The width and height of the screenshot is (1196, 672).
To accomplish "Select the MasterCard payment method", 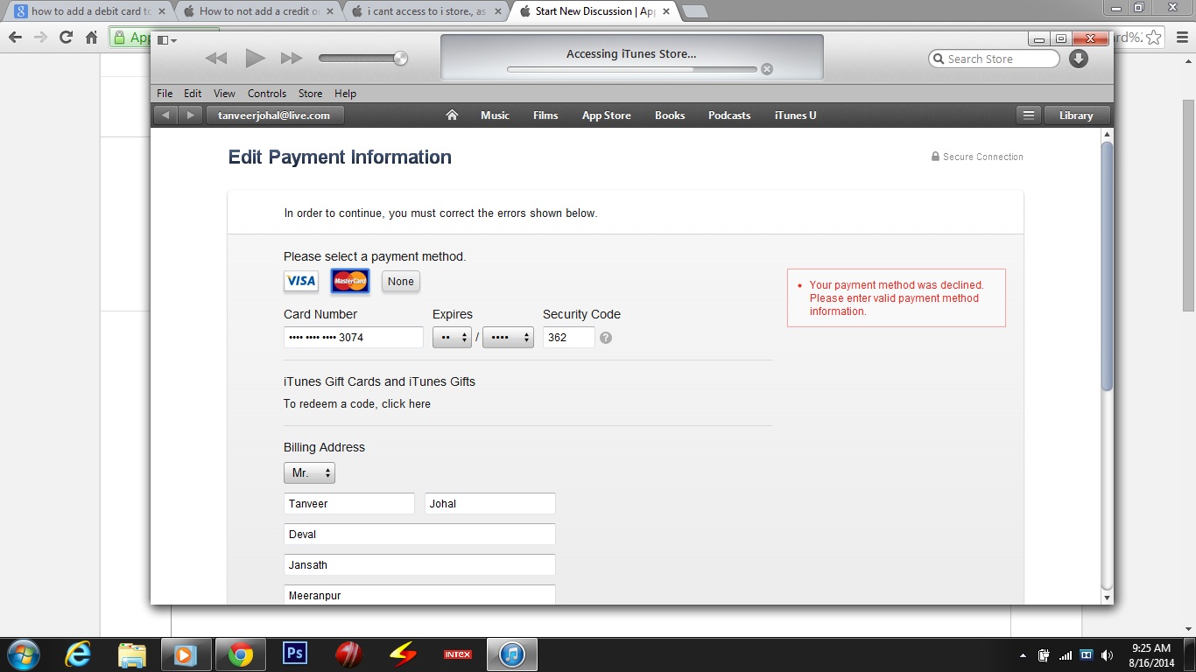I will pos(350,281).
